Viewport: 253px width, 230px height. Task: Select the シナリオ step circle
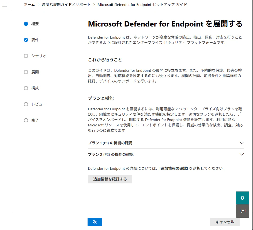click(x=26, y=56)
